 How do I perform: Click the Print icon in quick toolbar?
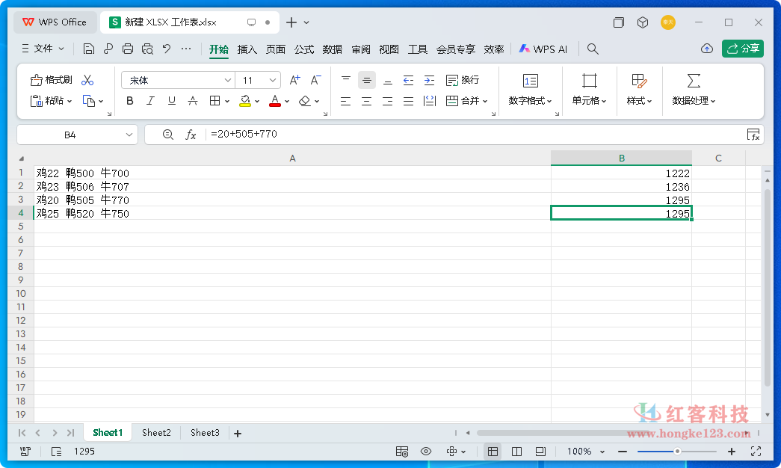pos(128,49)
